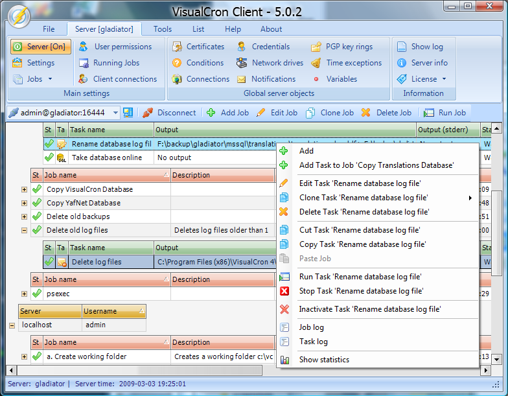Open Client connections icon
The image size is (508, 396).
coord(83,79)
